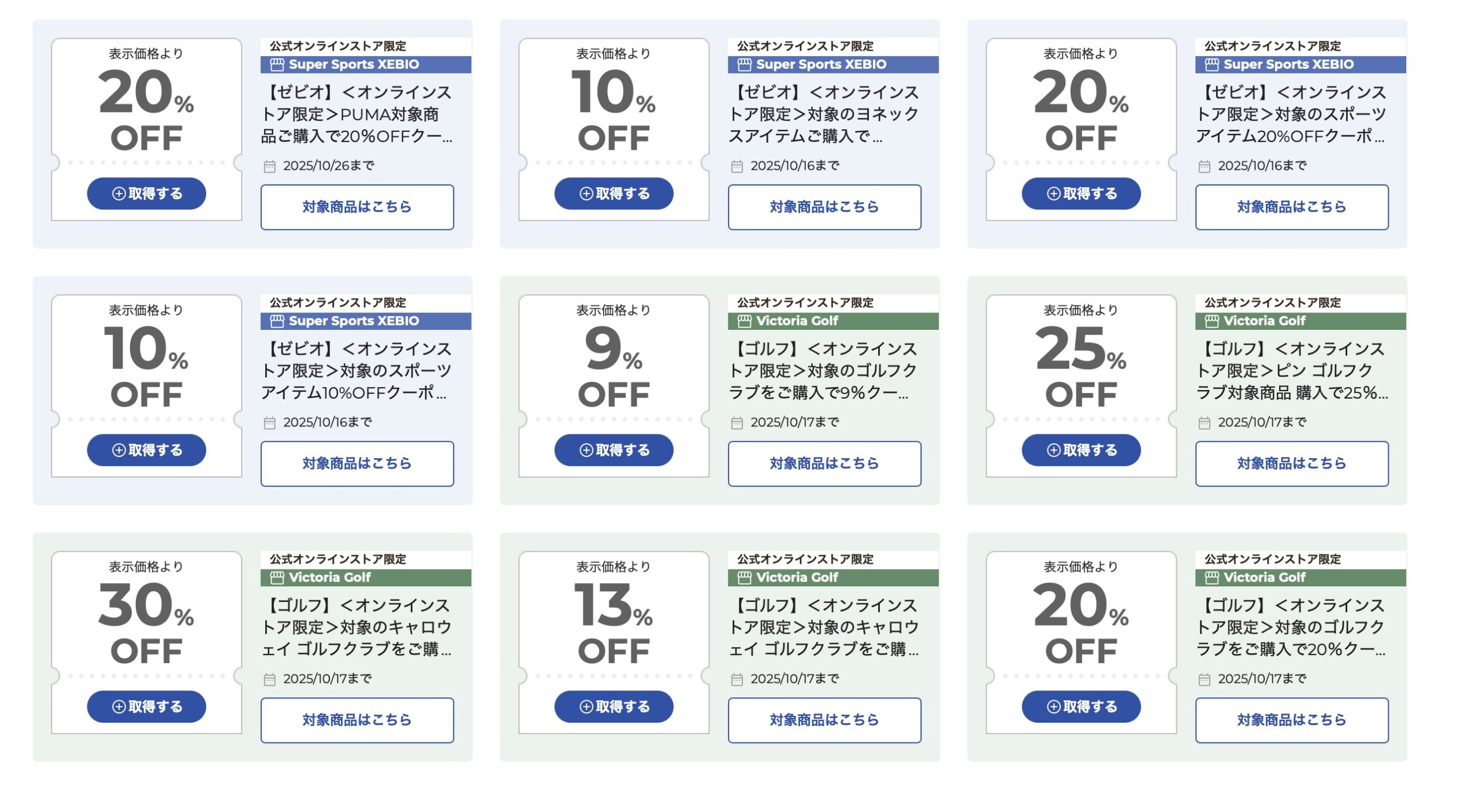
Task: View eligible products for the 30% Callaway coupon
Action: pyautogui.click(x=357, y=720)
